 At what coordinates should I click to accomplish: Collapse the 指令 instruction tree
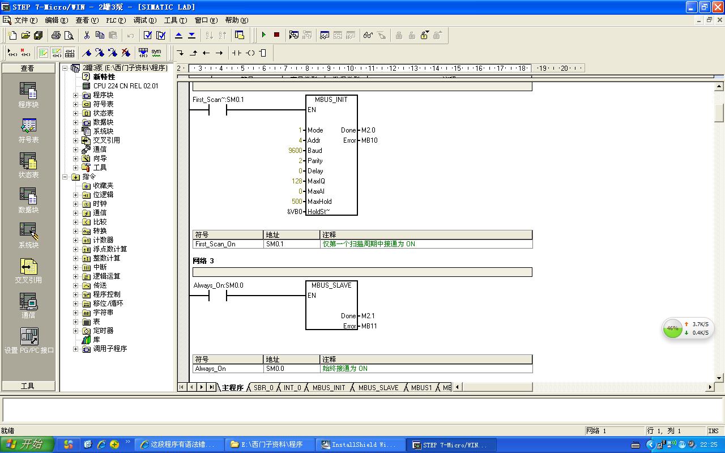point(65,177)
